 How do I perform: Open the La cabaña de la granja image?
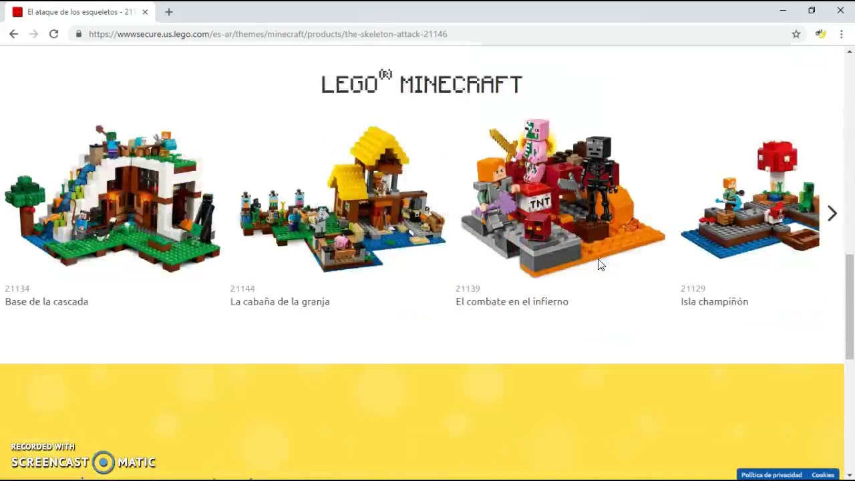(x=342, y=198)
